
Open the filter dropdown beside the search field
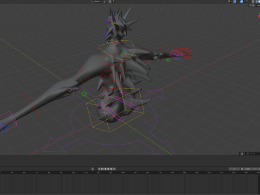[243, 154]
